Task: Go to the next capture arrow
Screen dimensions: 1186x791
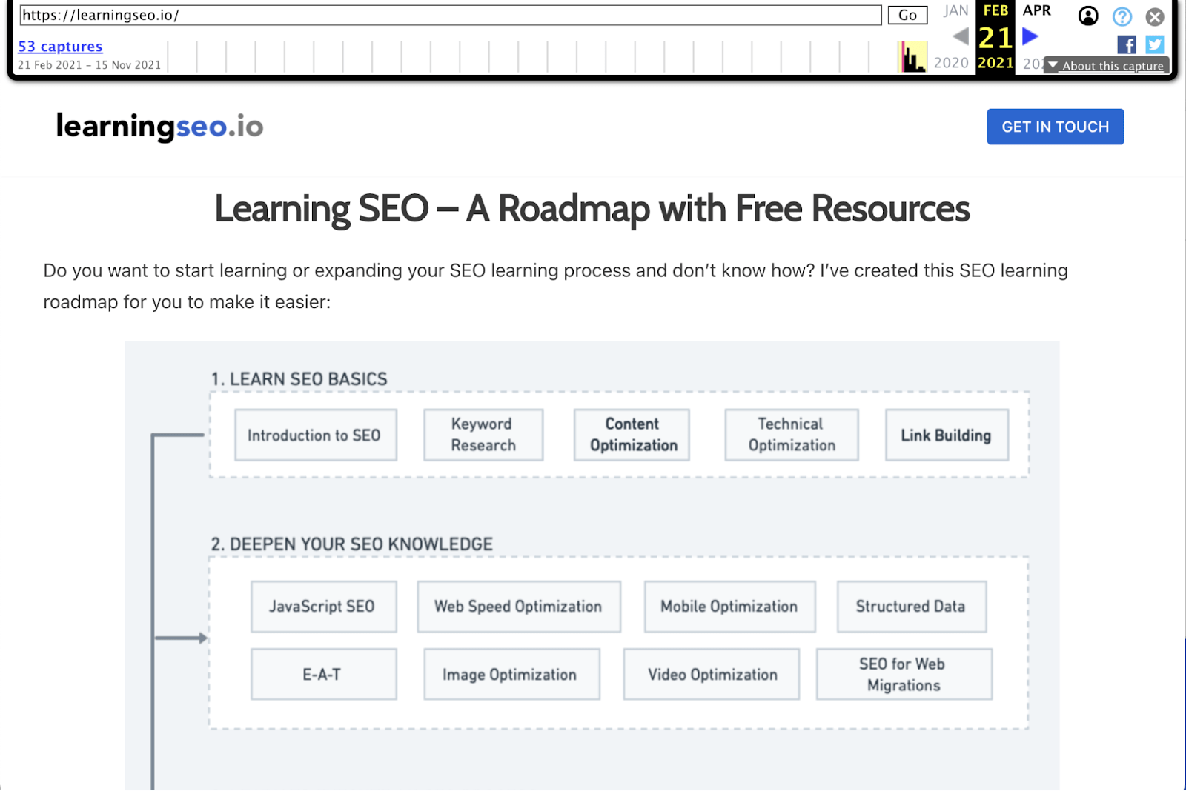Action: [1030, 36]
